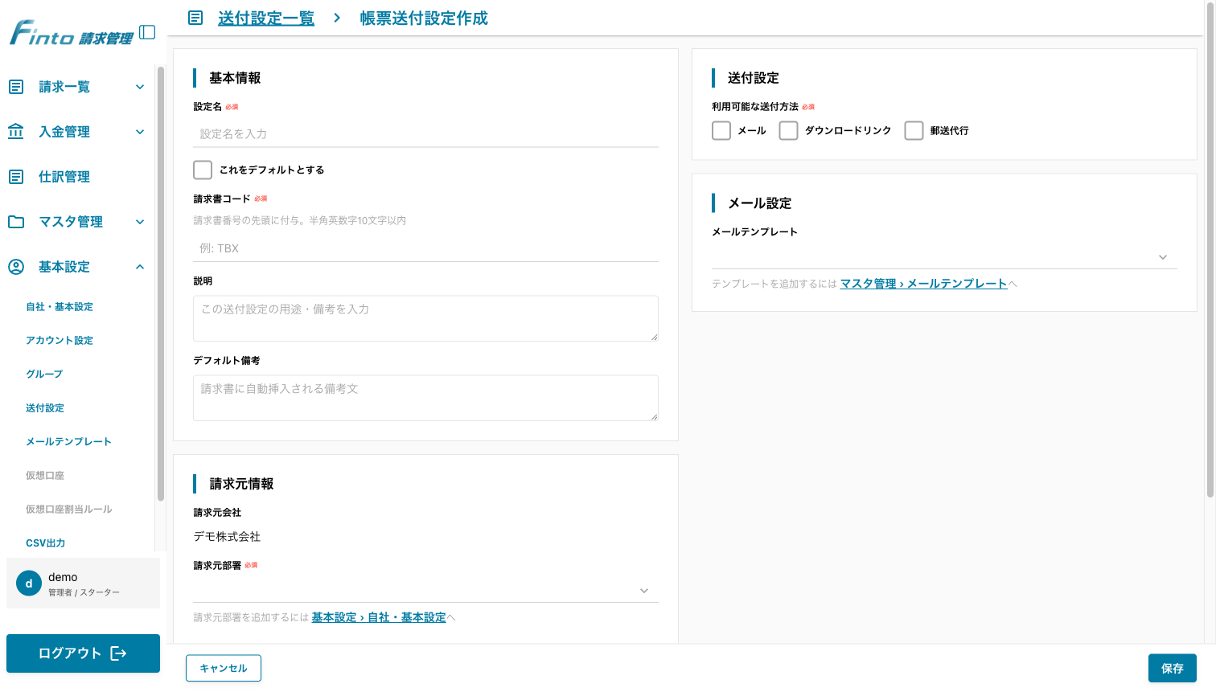Collapse the 基本設定 menu chevron
The height and width of the screenshot is (692, 1216).
[140, 267]
